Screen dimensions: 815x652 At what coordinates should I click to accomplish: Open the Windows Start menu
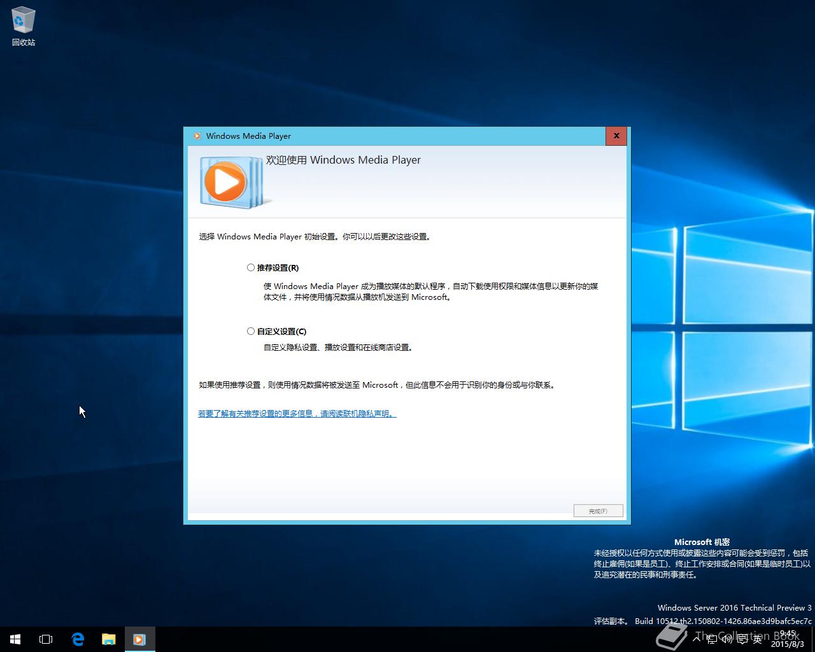click(15, 639)
